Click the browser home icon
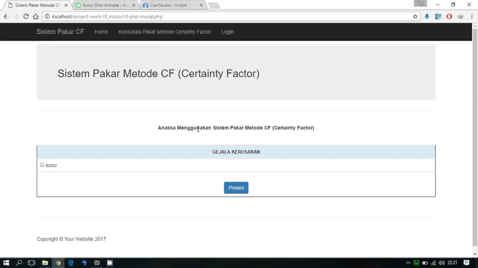This screenshot has width=478, height=268. [36, 16]
